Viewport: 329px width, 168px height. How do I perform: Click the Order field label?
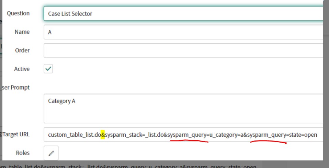pyautogui.click(x=22, y=51)
